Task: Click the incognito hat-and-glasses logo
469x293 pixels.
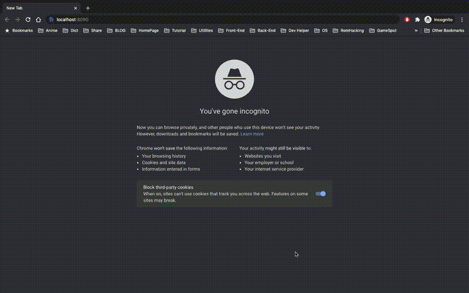Action: coord(234,79)
